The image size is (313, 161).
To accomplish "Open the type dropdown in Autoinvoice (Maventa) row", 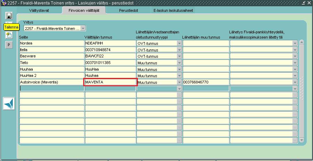I will pos(179,82).
